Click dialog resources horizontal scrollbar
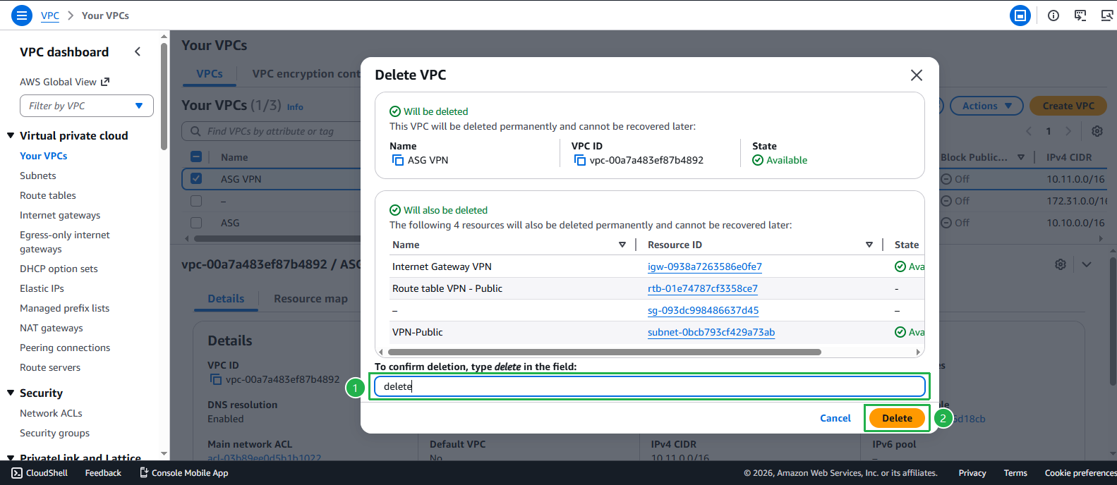The height and width of the screenshot is (485, 1117). pos(605,352)
